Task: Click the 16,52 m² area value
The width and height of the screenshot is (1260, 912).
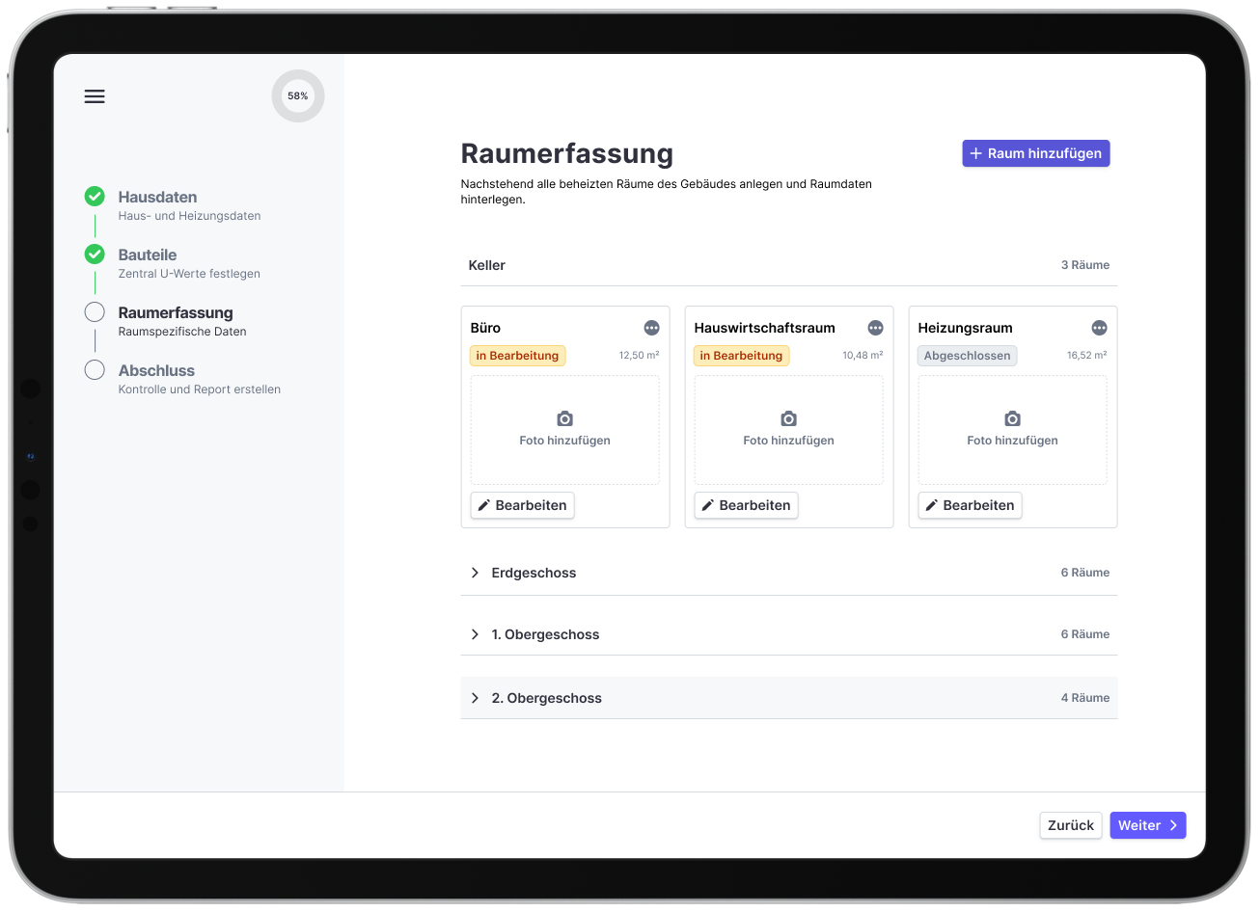Action: (1087, 356)
